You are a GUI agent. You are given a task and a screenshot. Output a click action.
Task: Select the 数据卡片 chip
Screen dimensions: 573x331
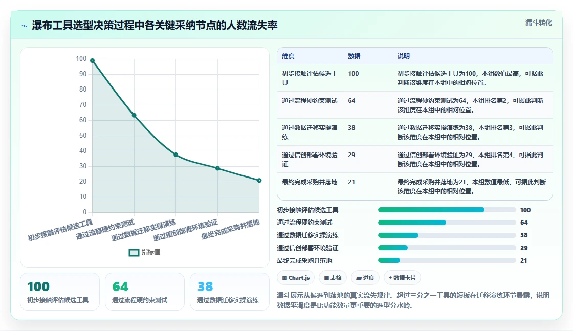[x=402, y=278]
